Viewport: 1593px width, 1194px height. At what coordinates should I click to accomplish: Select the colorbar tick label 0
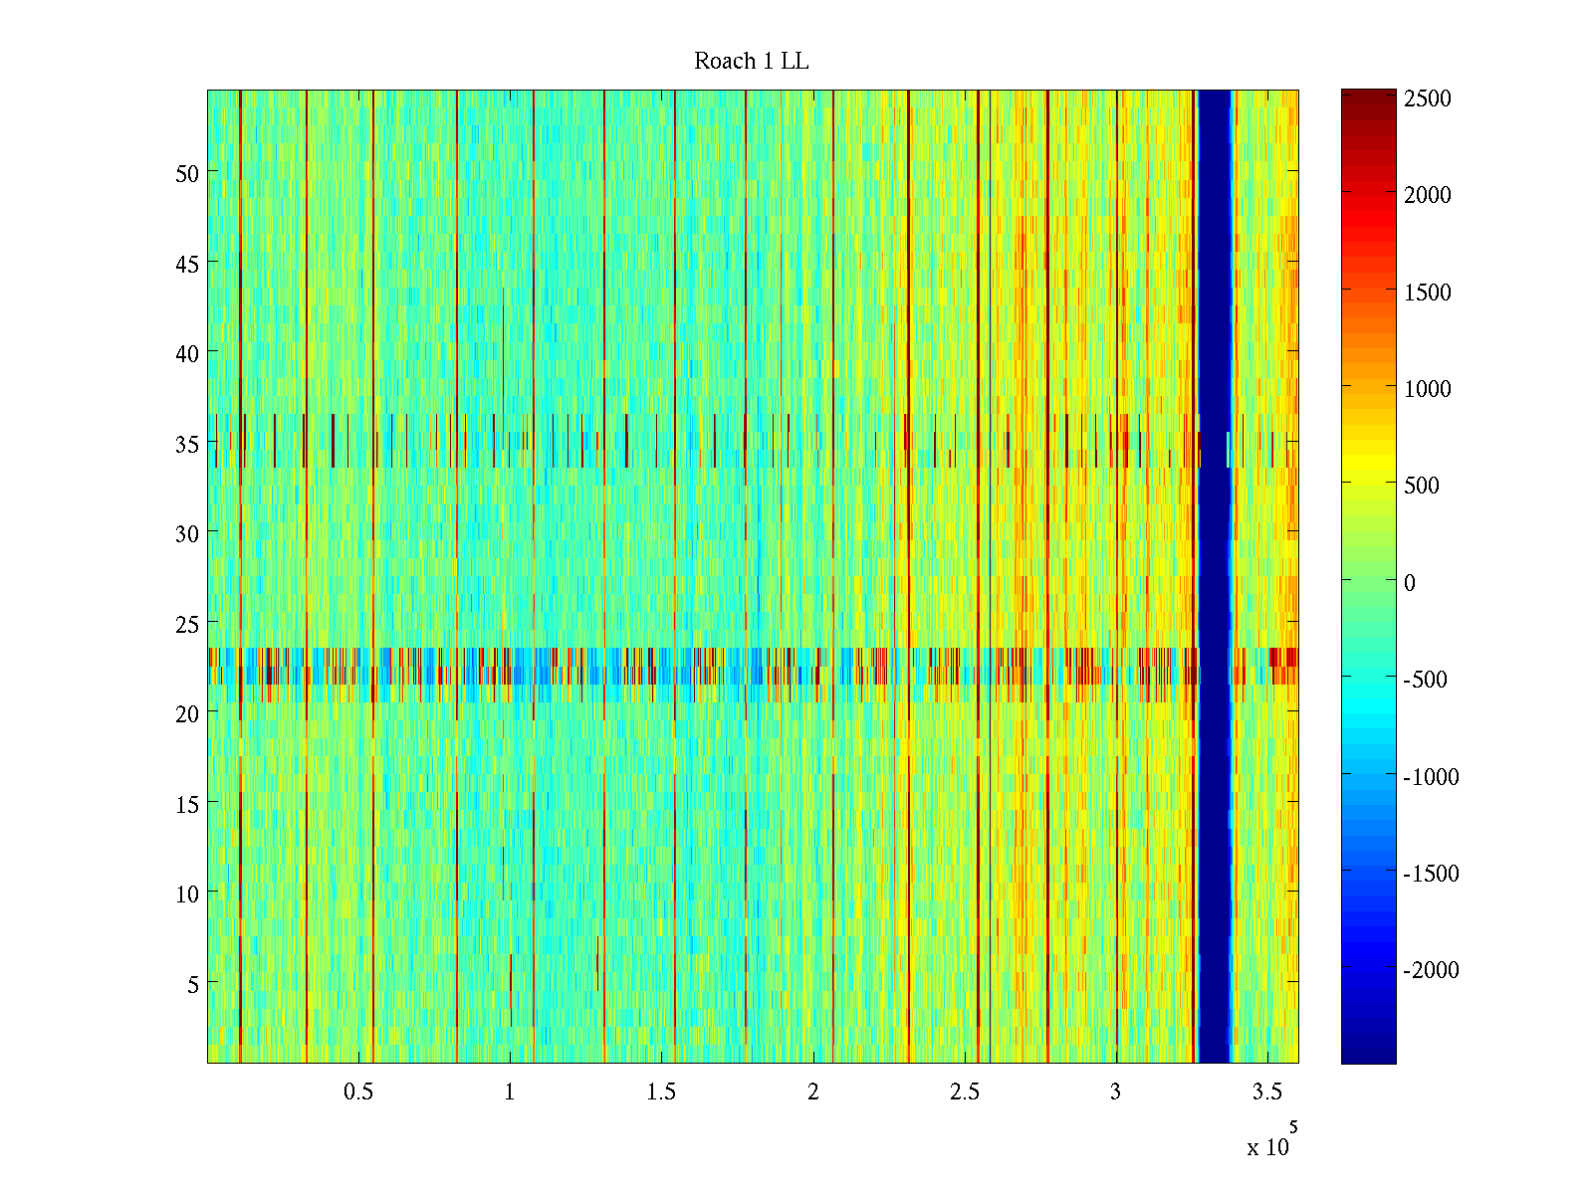coord(1409,583)
